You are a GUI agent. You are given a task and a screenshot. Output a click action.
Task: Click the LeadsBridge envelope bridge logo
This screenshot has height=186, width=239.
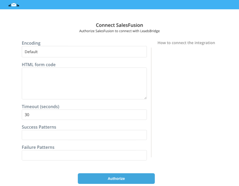click(14, 5)
